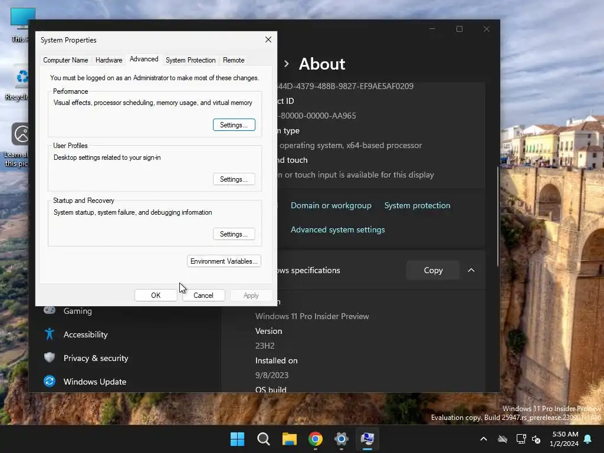The image size is (604, 453).
Task: Open Startup and Recovery Settings button
Action: [234, 234]
